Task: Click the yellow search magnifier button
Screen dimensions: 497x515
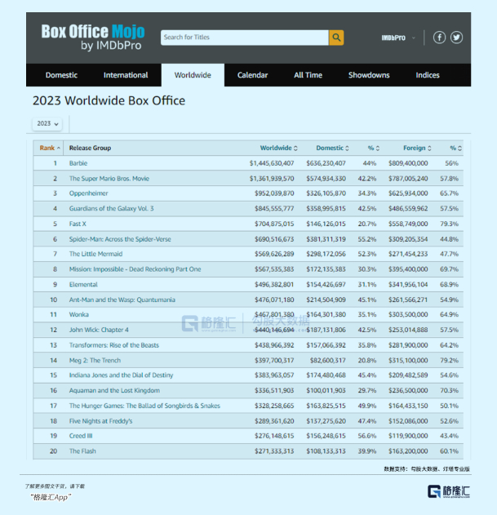Action: [x=336, y=38]
